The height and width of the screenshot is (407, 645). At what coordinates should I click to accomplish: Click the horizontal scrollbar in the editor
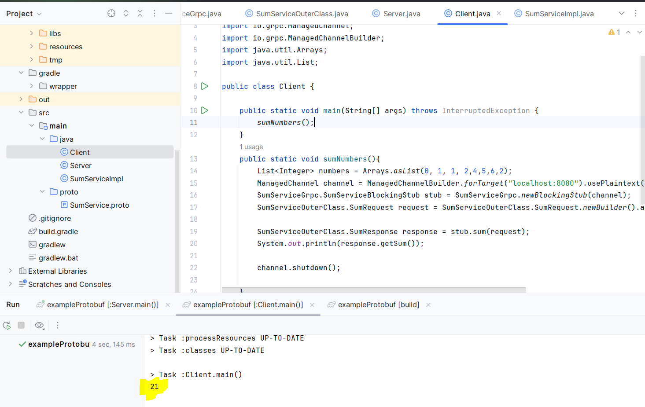pos(374,290)
